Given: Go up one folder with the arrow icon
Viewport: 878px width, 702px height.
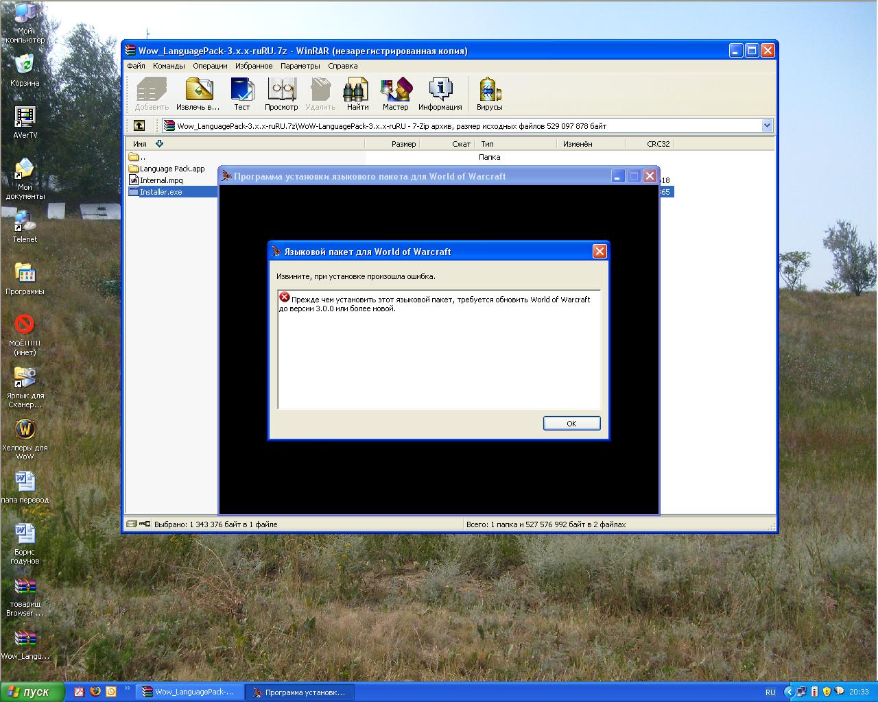Looking at the screenshot, I should (x=139, y=125).
